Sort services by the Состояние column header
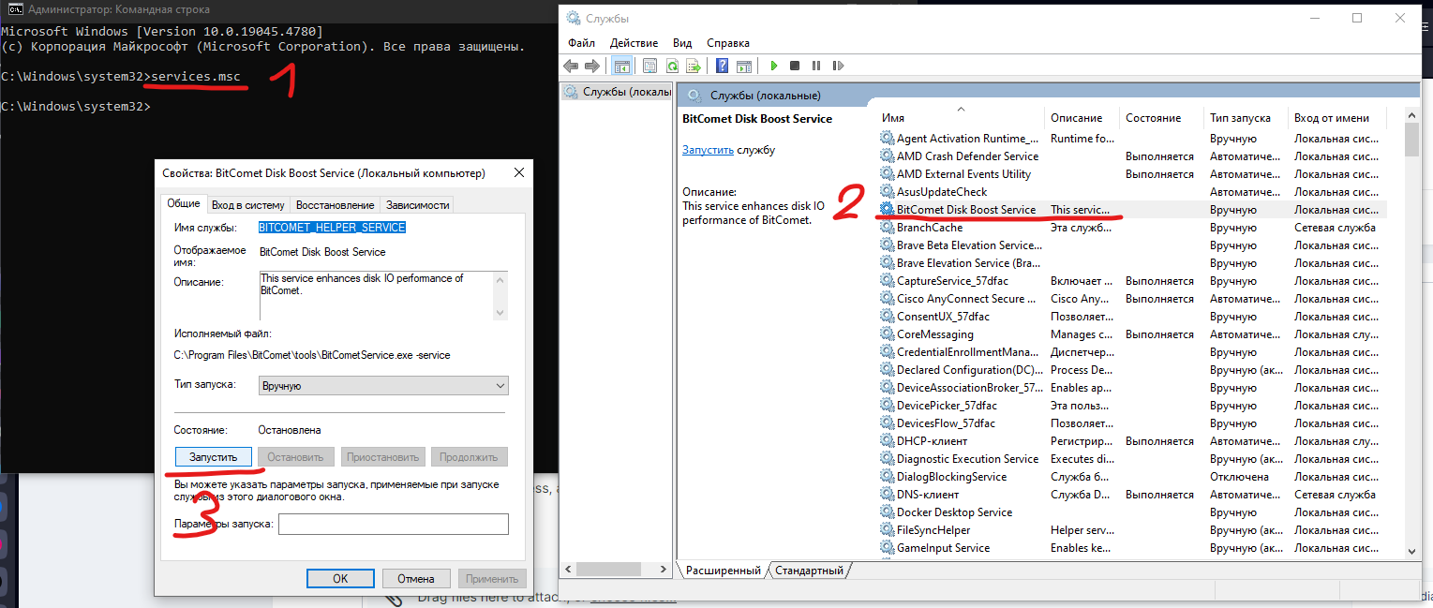1433x608 pixels. [1153, 118]
